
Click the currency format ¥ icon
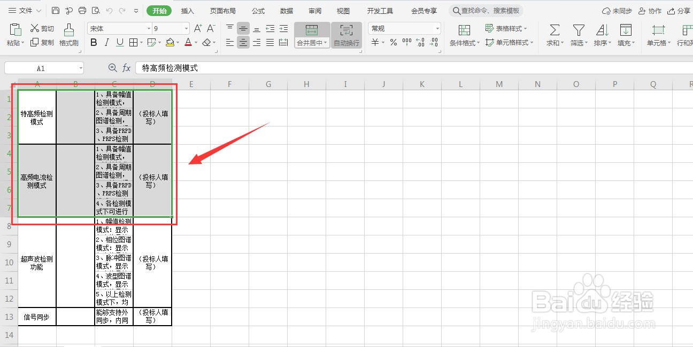(x=374, y=43)
